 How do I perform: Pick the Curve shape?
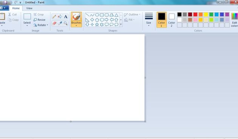[92, 15]
